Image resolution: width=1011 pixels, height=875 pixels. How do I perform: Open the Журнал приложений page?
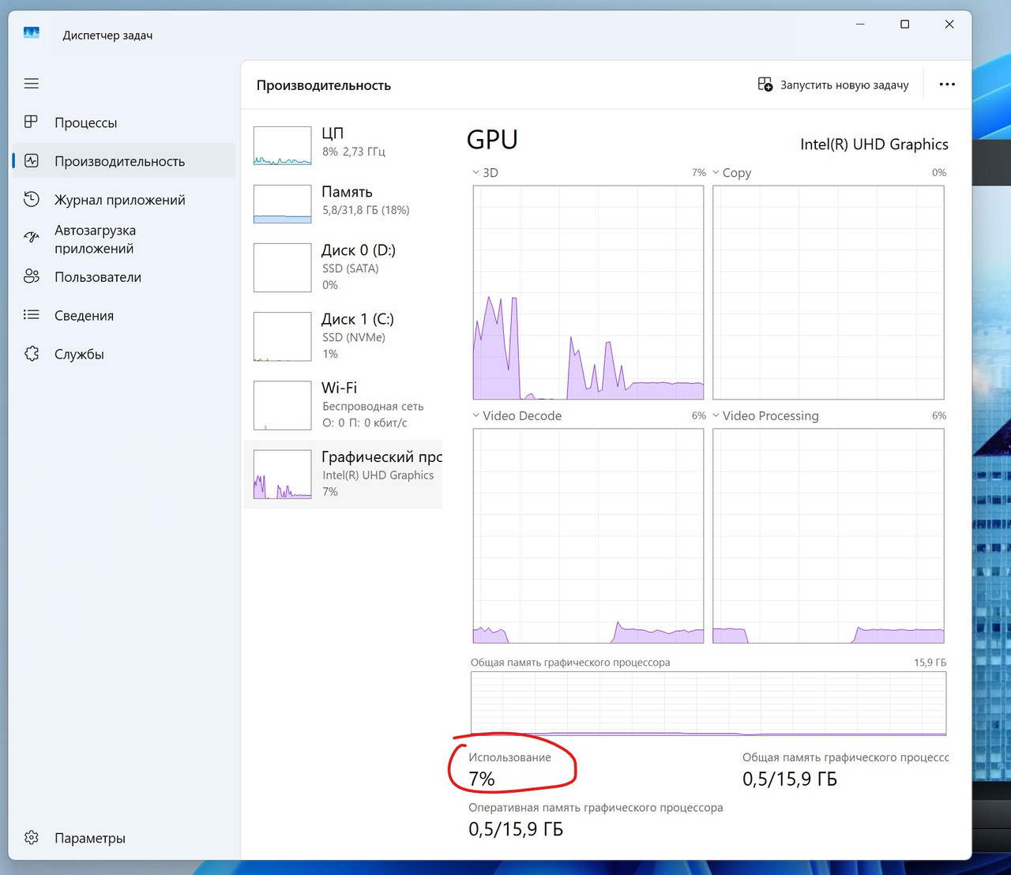pyautogui.click(x=123, y=200)
